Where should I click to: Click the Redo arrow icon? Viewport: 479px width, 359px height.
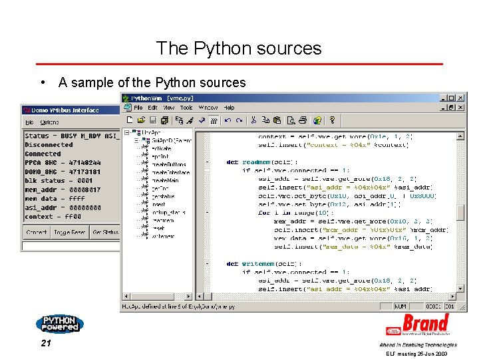(x=239, y=120)
